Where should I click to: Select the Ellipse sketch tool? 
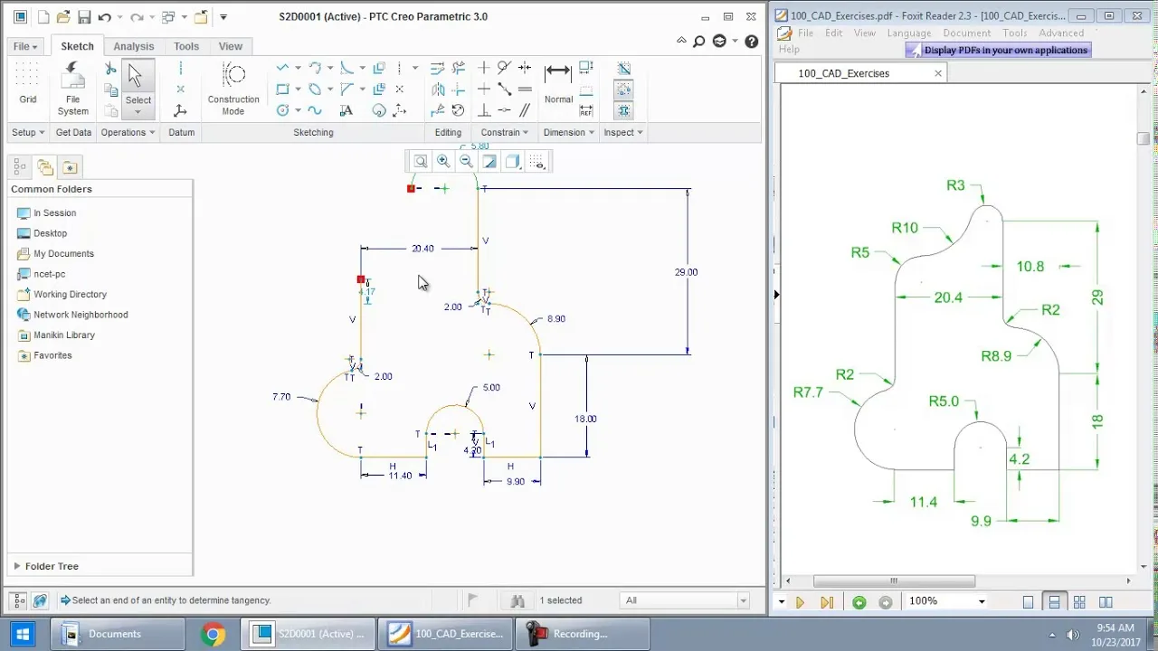click(315, 90)
